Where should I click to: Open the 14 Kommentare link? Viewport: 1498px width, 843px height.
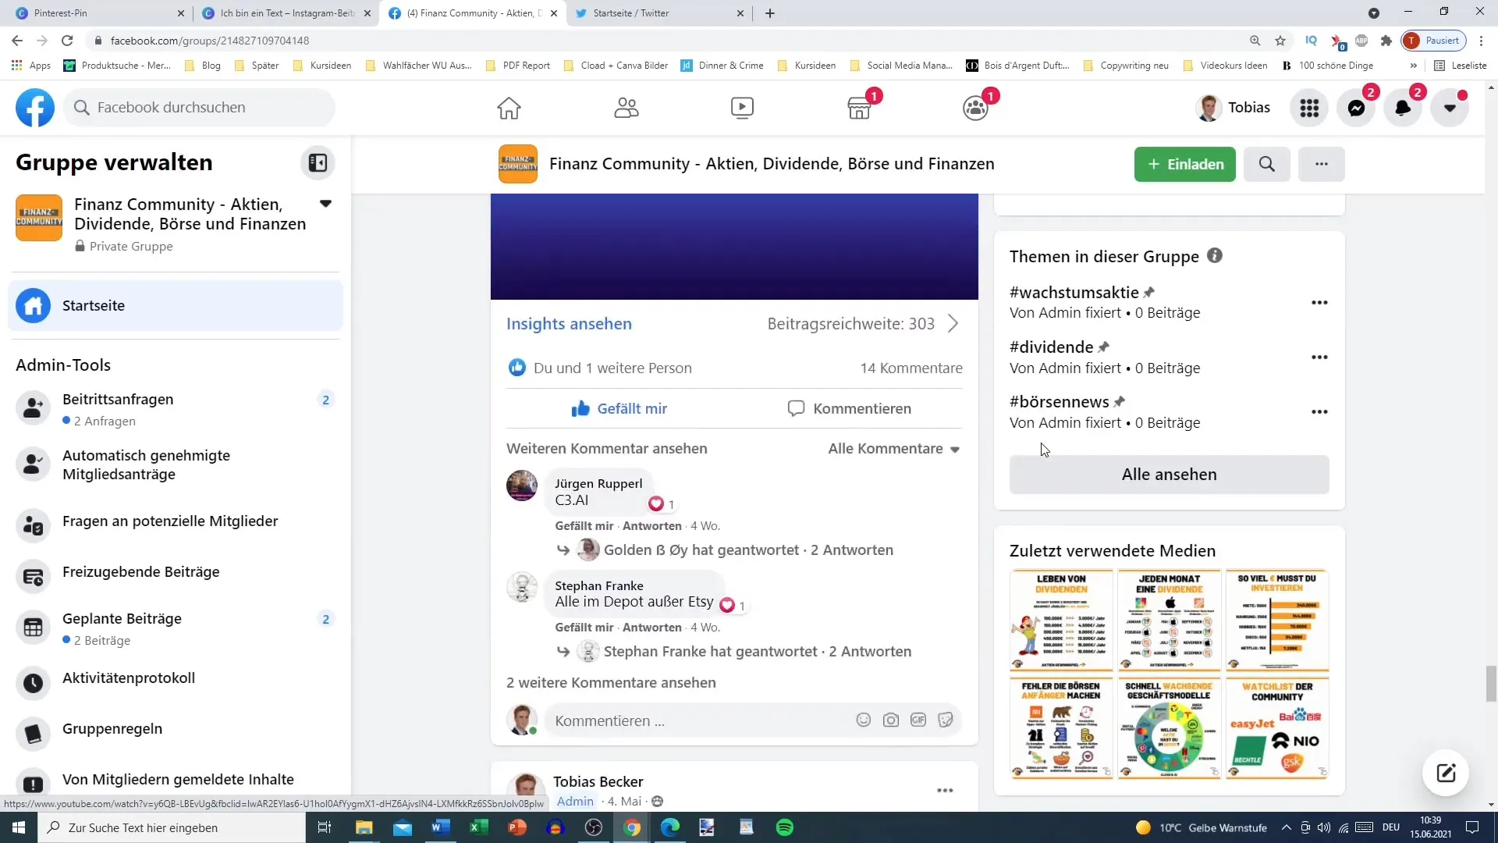(x=911, y=368)
